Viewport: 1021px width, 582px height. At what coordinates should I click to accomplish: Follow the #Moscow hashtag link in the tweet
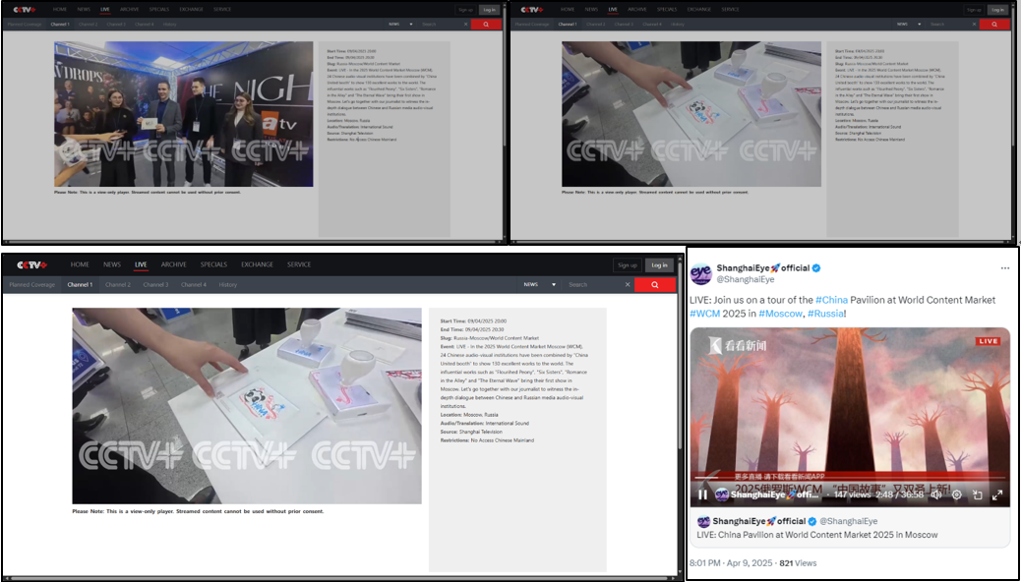click(779, 314)
